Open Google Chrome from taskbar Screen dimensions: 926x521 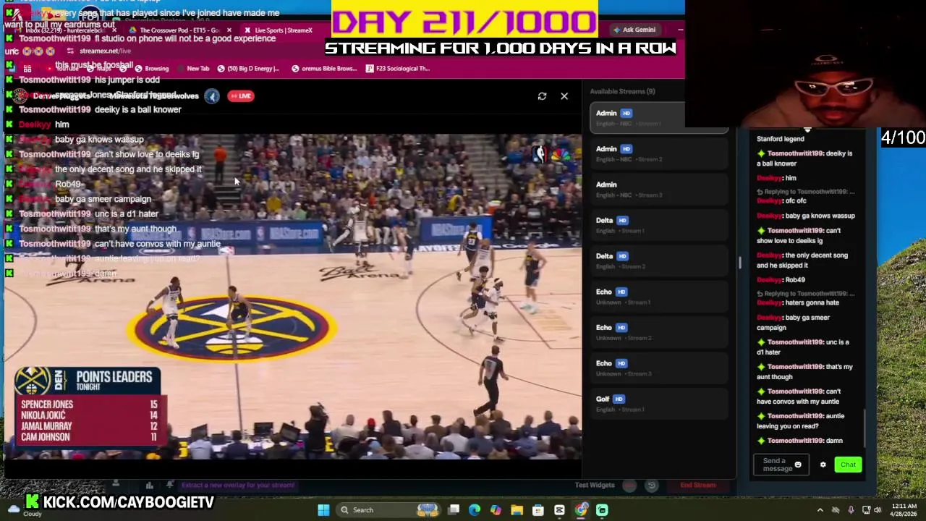[581, 510]
